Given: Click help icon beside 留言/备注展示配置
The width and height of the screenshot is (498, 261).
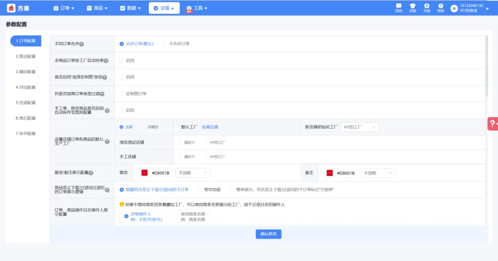Looking at the screenshot, I should [91, 173].
